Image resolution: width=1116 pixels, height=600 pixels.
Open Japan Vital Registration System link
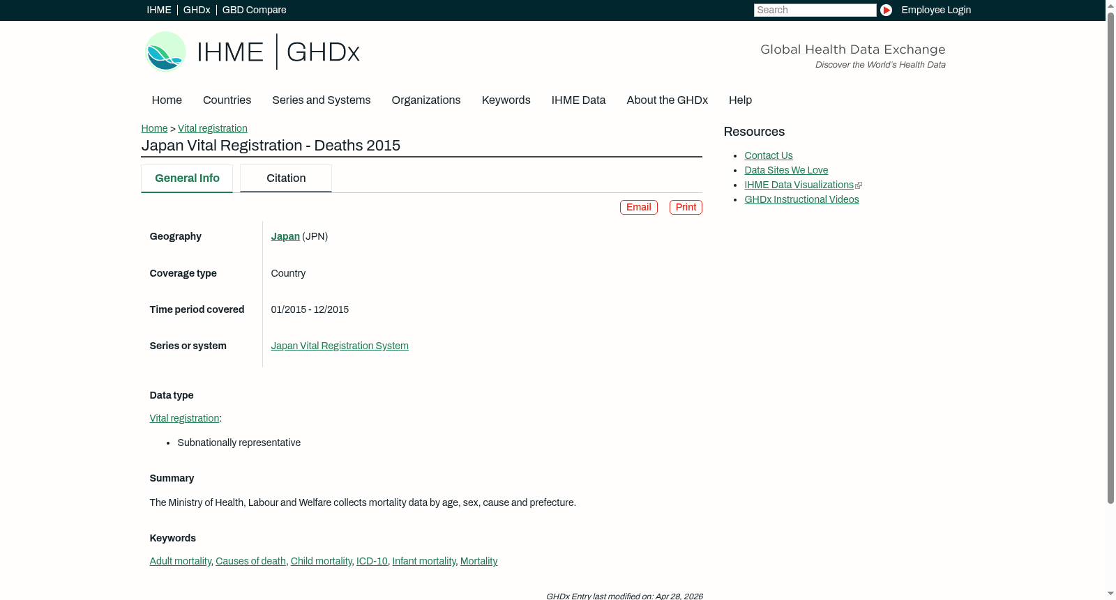(340, 346)
